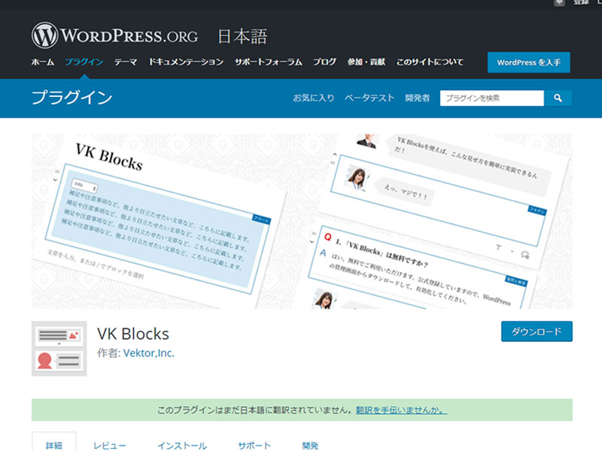Open ドキュメンテーション in the navigation

point(186,62)
